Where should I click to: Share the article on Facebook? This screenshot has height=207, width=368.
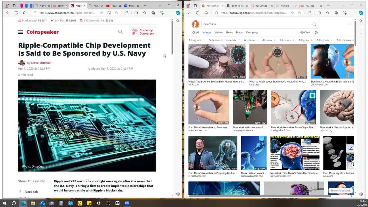pyautogui.click(x=28, y=192)
